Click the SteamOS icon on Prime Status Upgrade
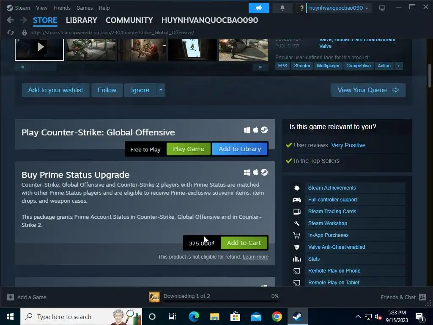Screen dimensions: 433x325 coord(264,172)
